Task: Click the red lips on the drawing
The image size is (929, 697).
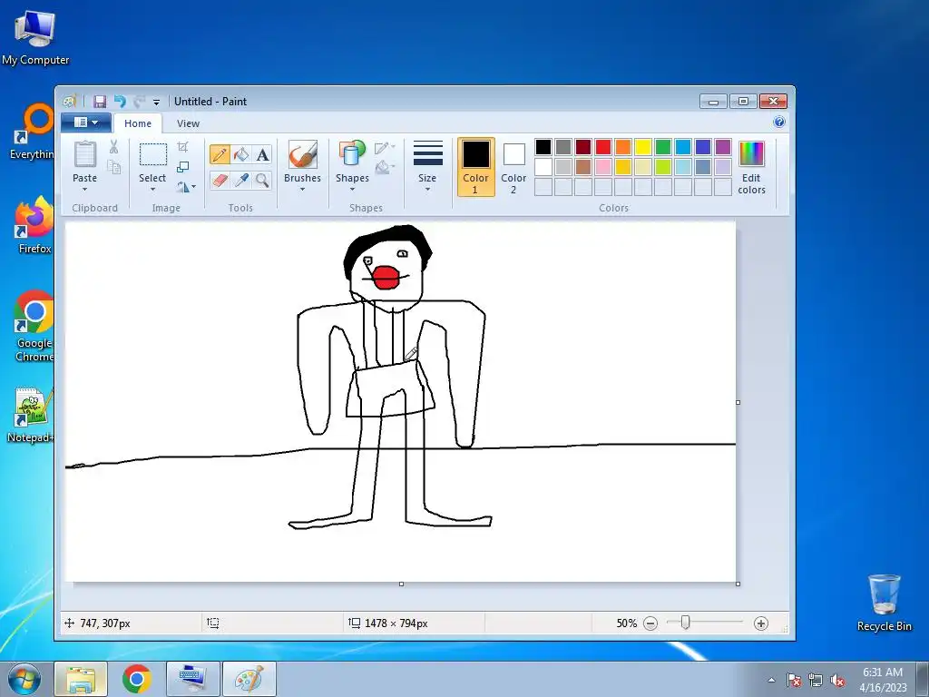Action: pyautogui.click(x=386, y=278)
